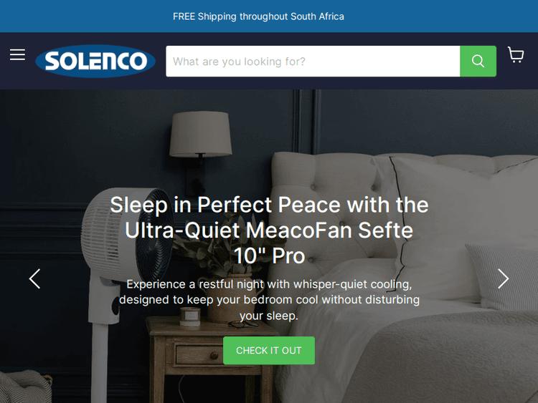Viewport: 538px width, 403px height.
Task: Click the candle jar on the nightstand
Action: (x=190, y=316)
